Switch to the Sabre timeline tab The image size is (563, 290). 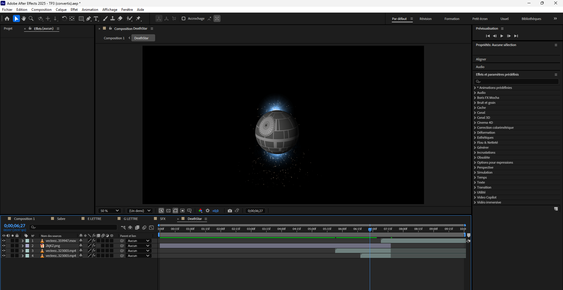point(61,219)
